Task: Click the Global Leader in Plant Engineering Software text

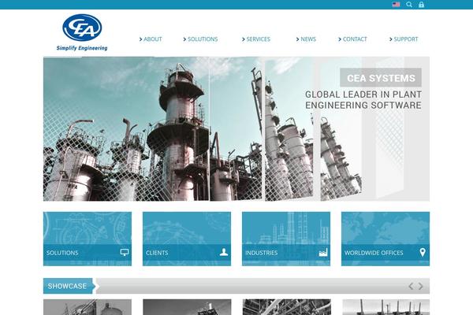Action: tap(363, 100)
